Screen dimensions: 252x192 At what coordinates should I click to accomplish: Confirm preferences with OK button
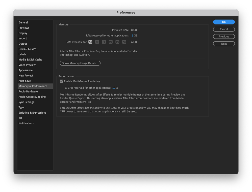click(224, 22)
